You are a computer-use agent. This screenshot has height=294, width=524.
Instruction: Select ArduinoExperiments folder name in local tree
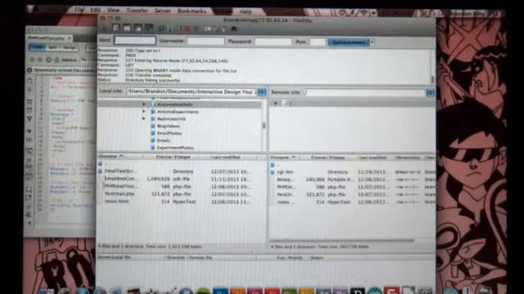pyautogui.click(x=178, y=112)
